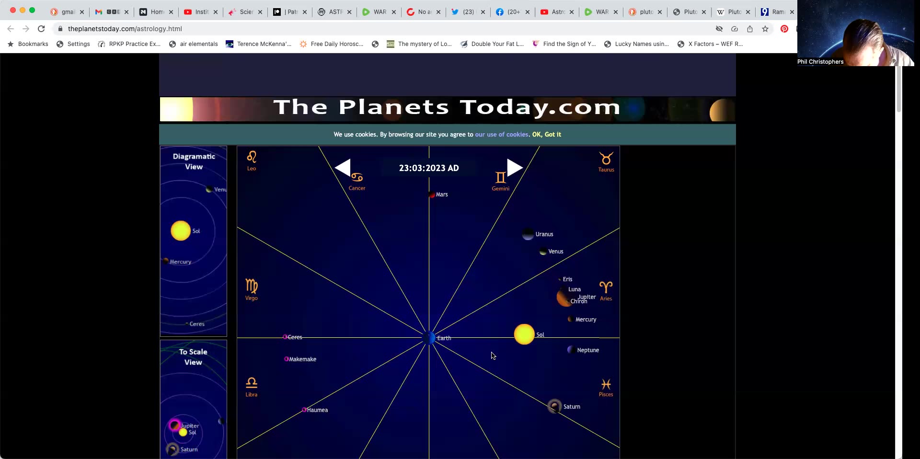Image resolution: width=920 pixels, height=459 pixels.
Task: Click the Pinterest icon in the address bar
Action: click(x=784, y=29)
